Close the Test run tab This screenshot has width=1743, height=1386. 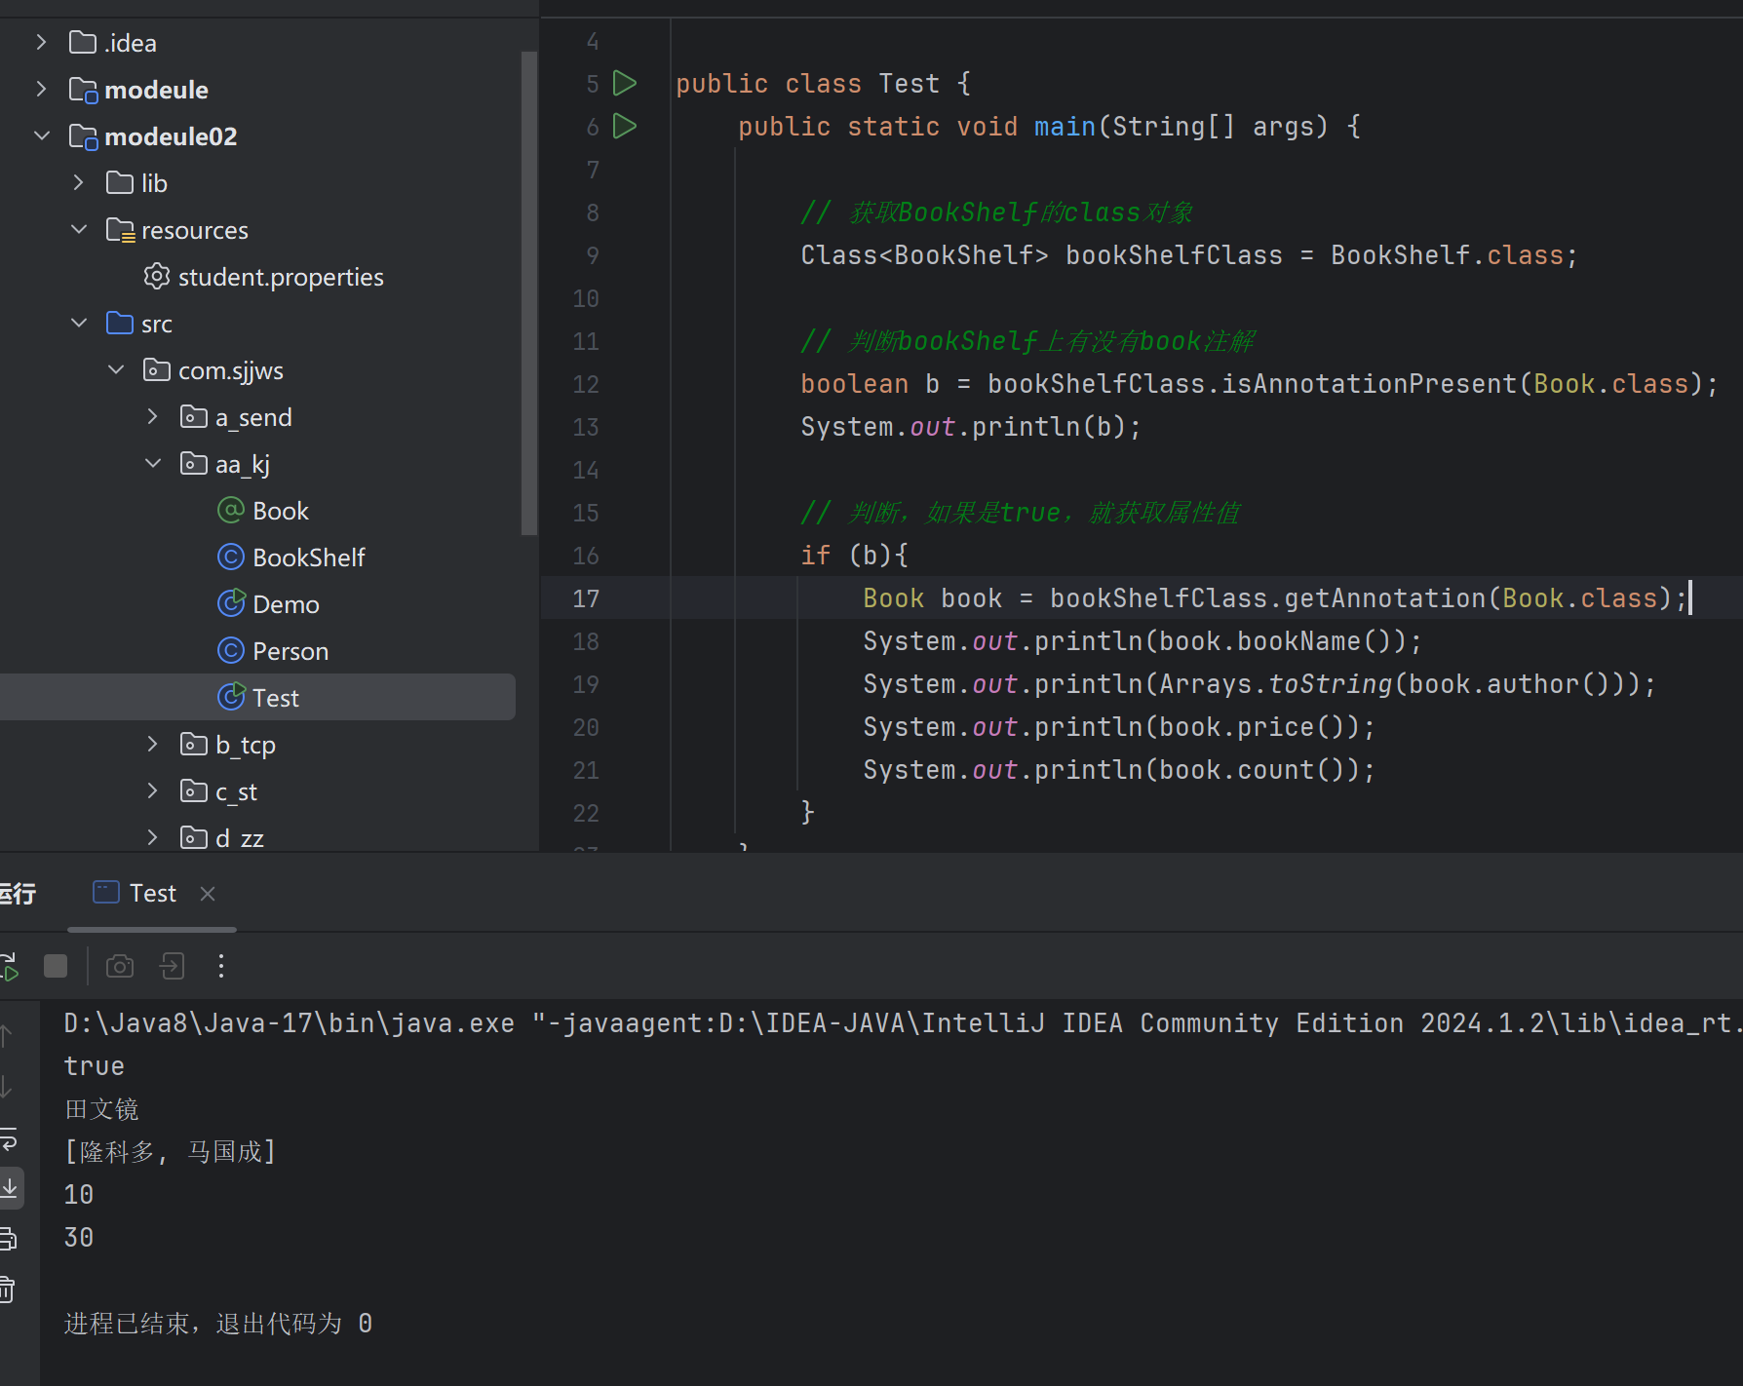pos(208,894)
